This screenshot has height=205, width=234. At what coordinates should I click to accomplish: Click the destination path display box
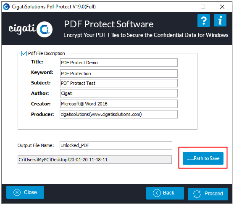click(x=95, y=160)
